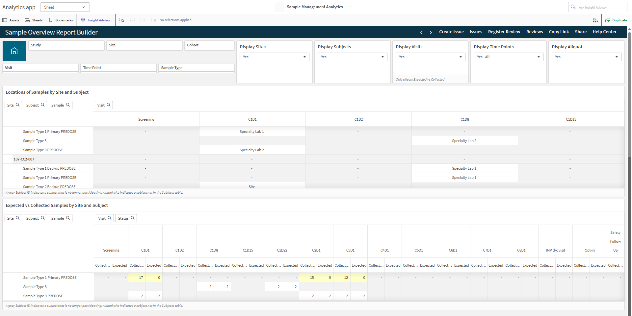Open the Cohort filter pane
The height and width of the screenshot is (316, 632).
(x=209, y=45)
